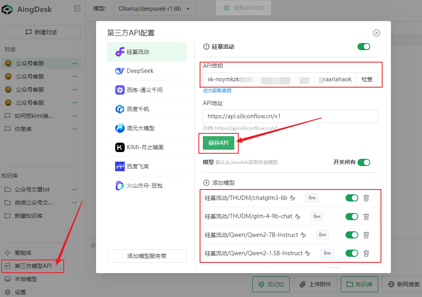The height and width of the screenshot is (297, 422).
Task: Select the DeepSeek provider
Action: tap(147, 71)
